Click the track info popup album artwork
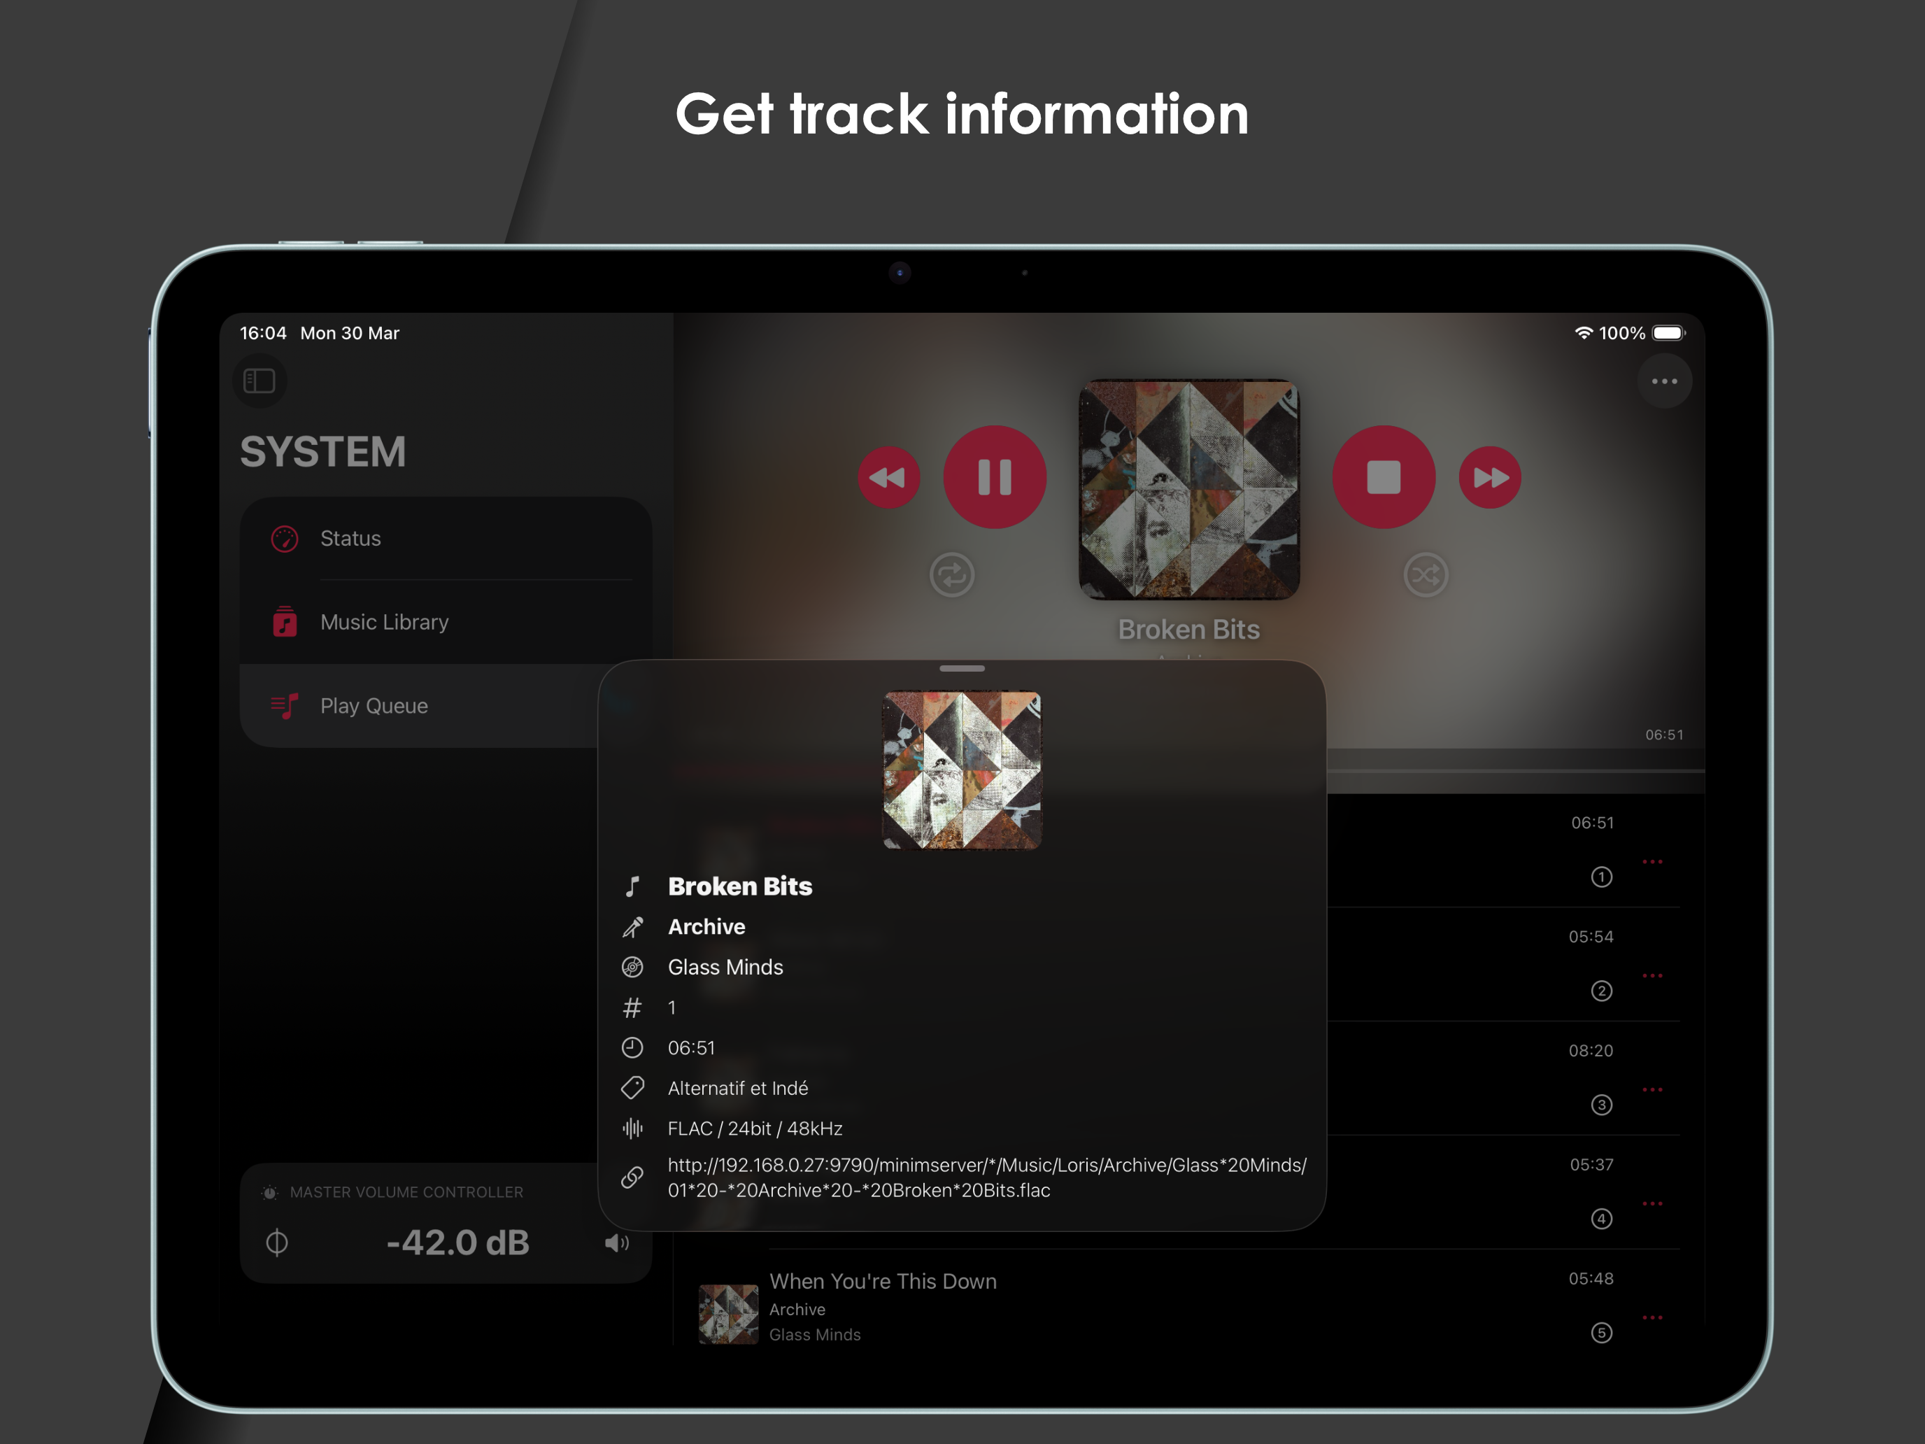 (962, 770)
